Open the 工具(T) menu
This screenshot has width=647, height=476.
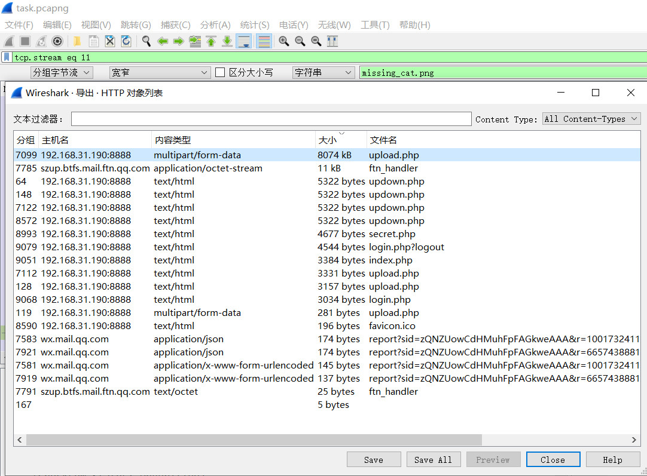(375, 24)
